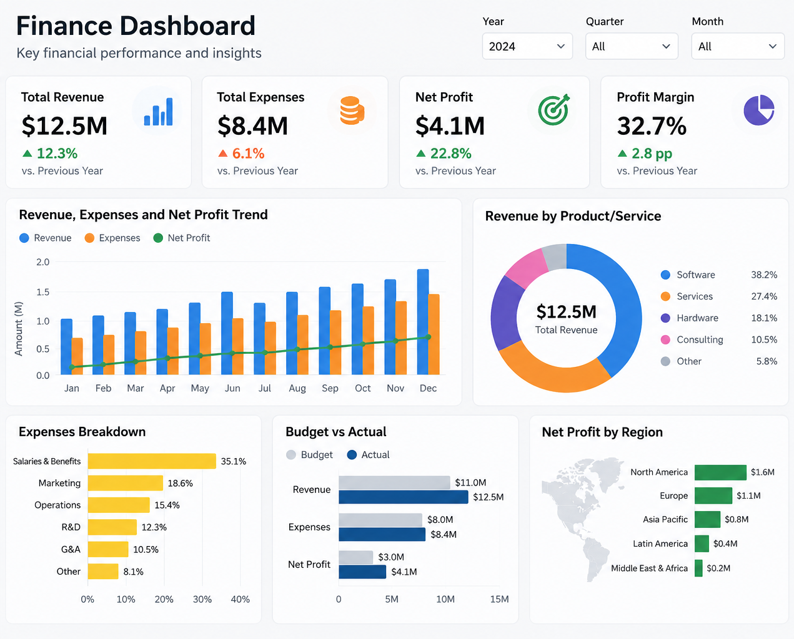
Task: Toggle the Actual legend entry
Action: pos(369,455)
